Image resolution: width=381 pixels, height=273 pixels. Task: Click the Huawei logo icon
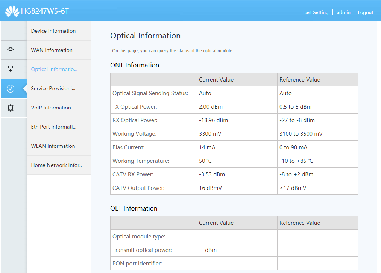pos(12,11)
